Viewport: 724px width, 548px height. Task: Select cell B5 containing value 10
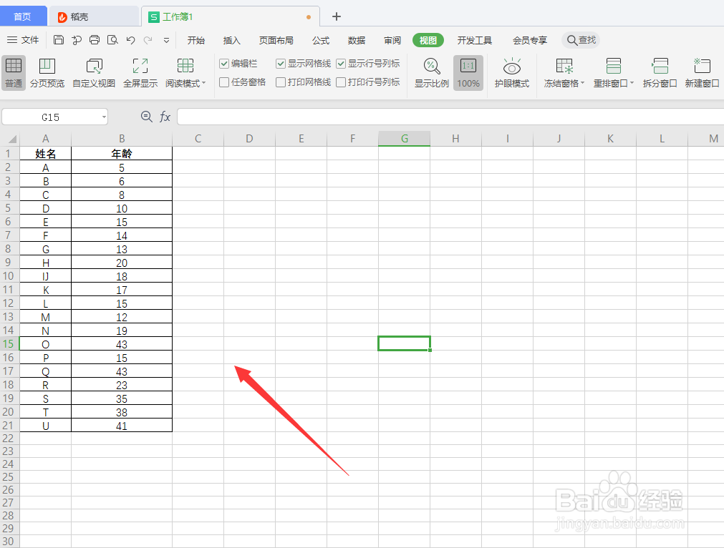point(122,207)
